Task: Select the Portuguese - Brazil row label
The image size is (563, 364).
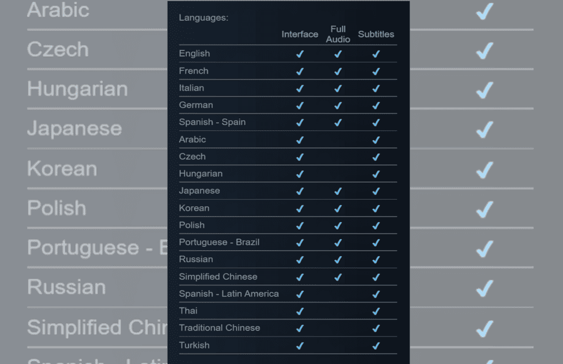Action: point(219,242)
